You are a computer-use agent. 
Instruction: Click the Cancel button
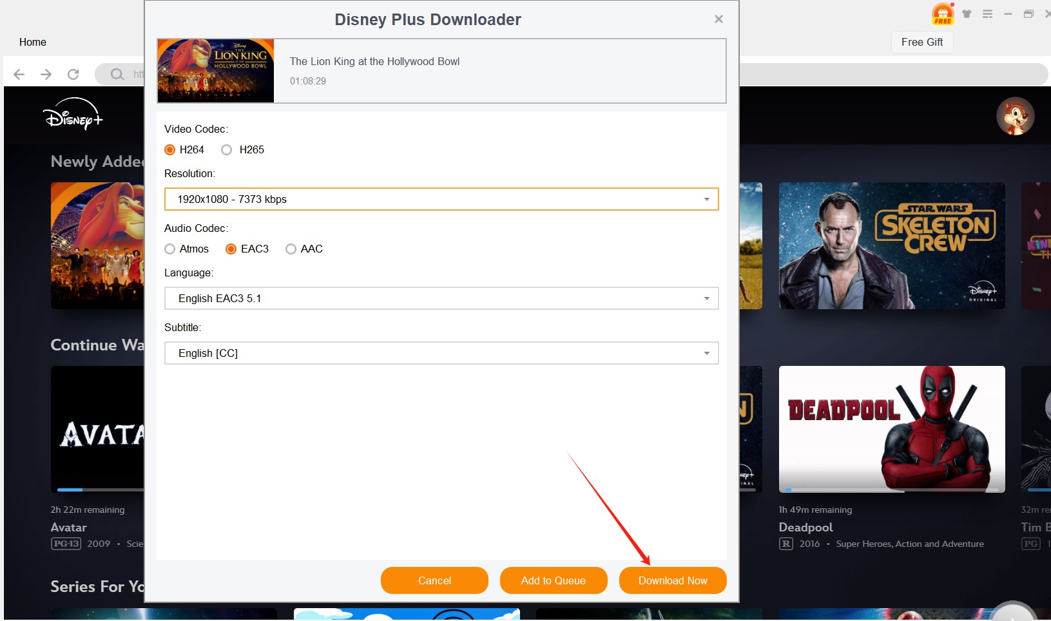tap(434, 580)
